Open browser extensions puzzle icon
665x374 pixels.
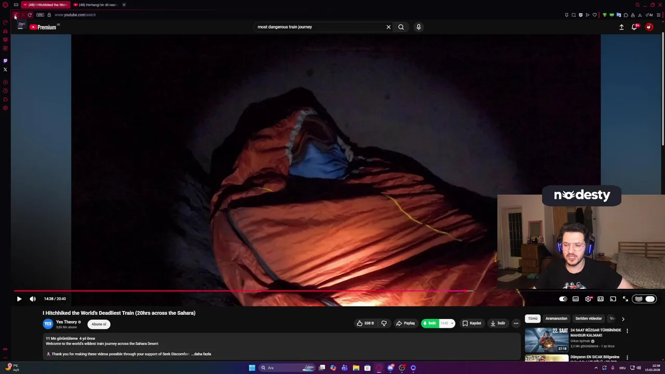(626, 15)
